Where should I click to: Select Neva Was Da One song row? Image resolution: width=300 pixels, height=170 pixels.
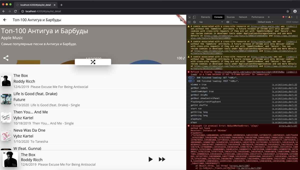pos(93,136)
